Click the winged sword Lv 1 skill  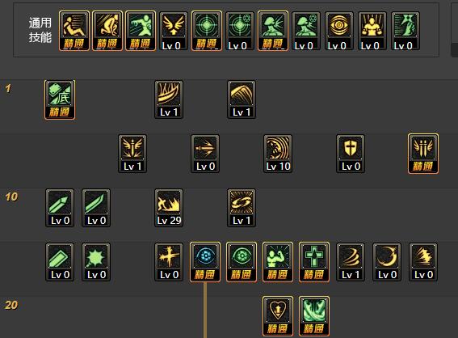pyautogui.click(x=132, y=154)
